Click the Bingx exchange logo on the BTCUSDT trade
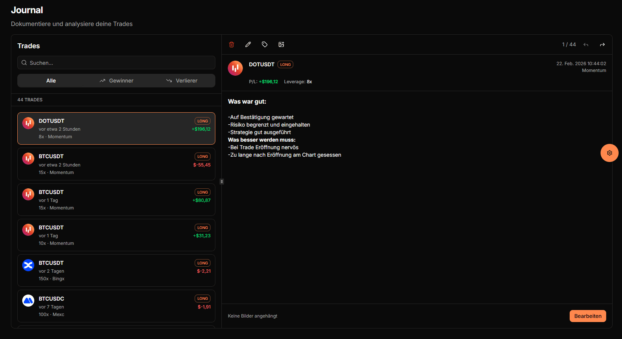622x339 pixels. (x=28, y=265)
